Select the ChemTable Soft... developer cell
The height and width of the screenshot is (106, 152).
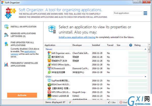point(81,53)
